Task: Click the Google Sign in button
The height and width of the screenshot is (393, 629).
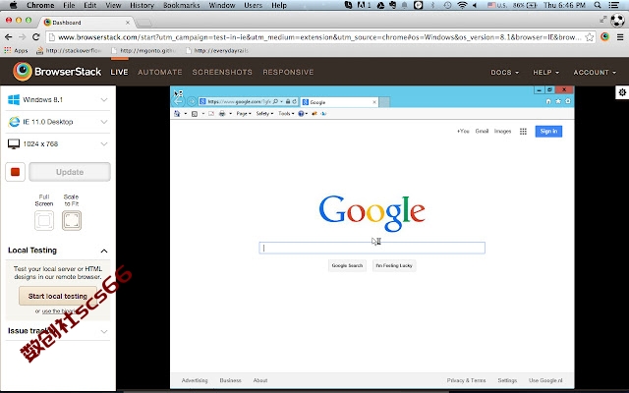Action: click(548, 131)
